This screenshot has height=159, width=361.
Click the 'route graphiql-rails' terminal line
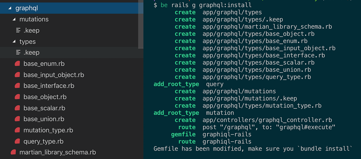click(215, 142)
